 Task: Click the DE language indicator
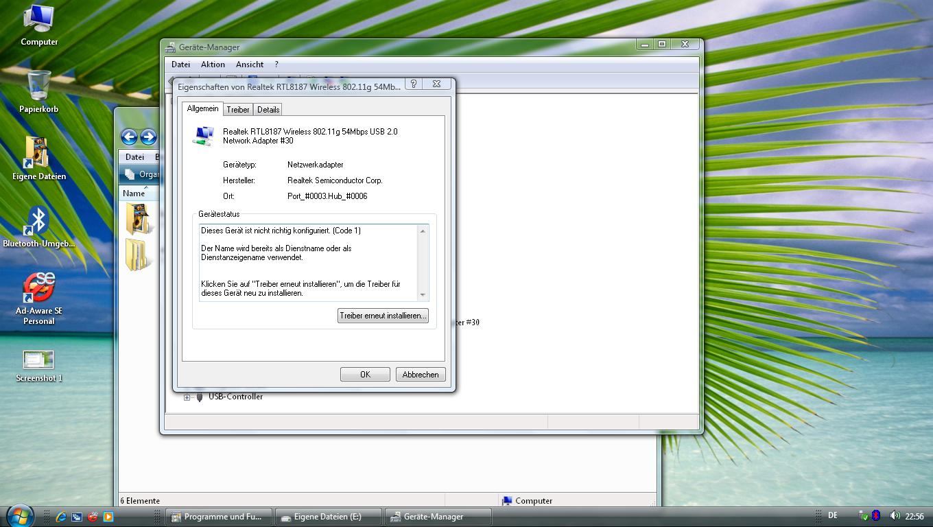coord(833,515)
